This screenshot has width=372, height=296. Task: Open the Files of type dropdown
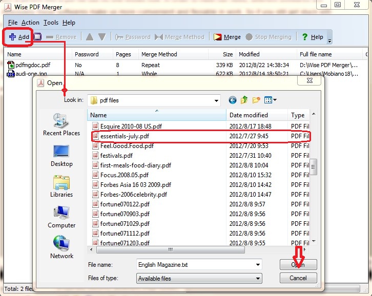tap(199, 279)
